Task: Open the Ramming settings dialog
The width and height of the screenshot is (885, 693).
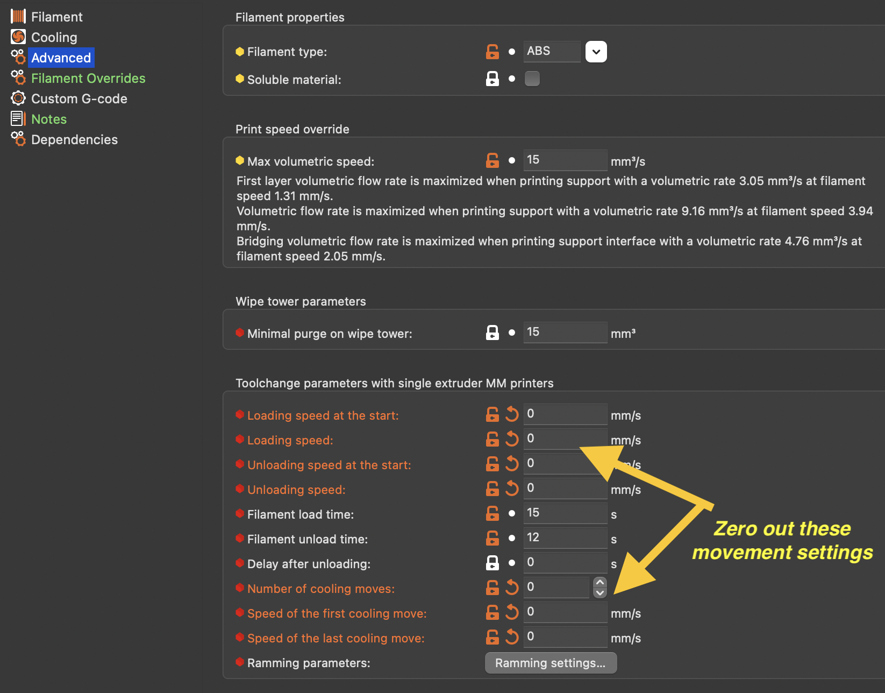Action: pos(551,663)
